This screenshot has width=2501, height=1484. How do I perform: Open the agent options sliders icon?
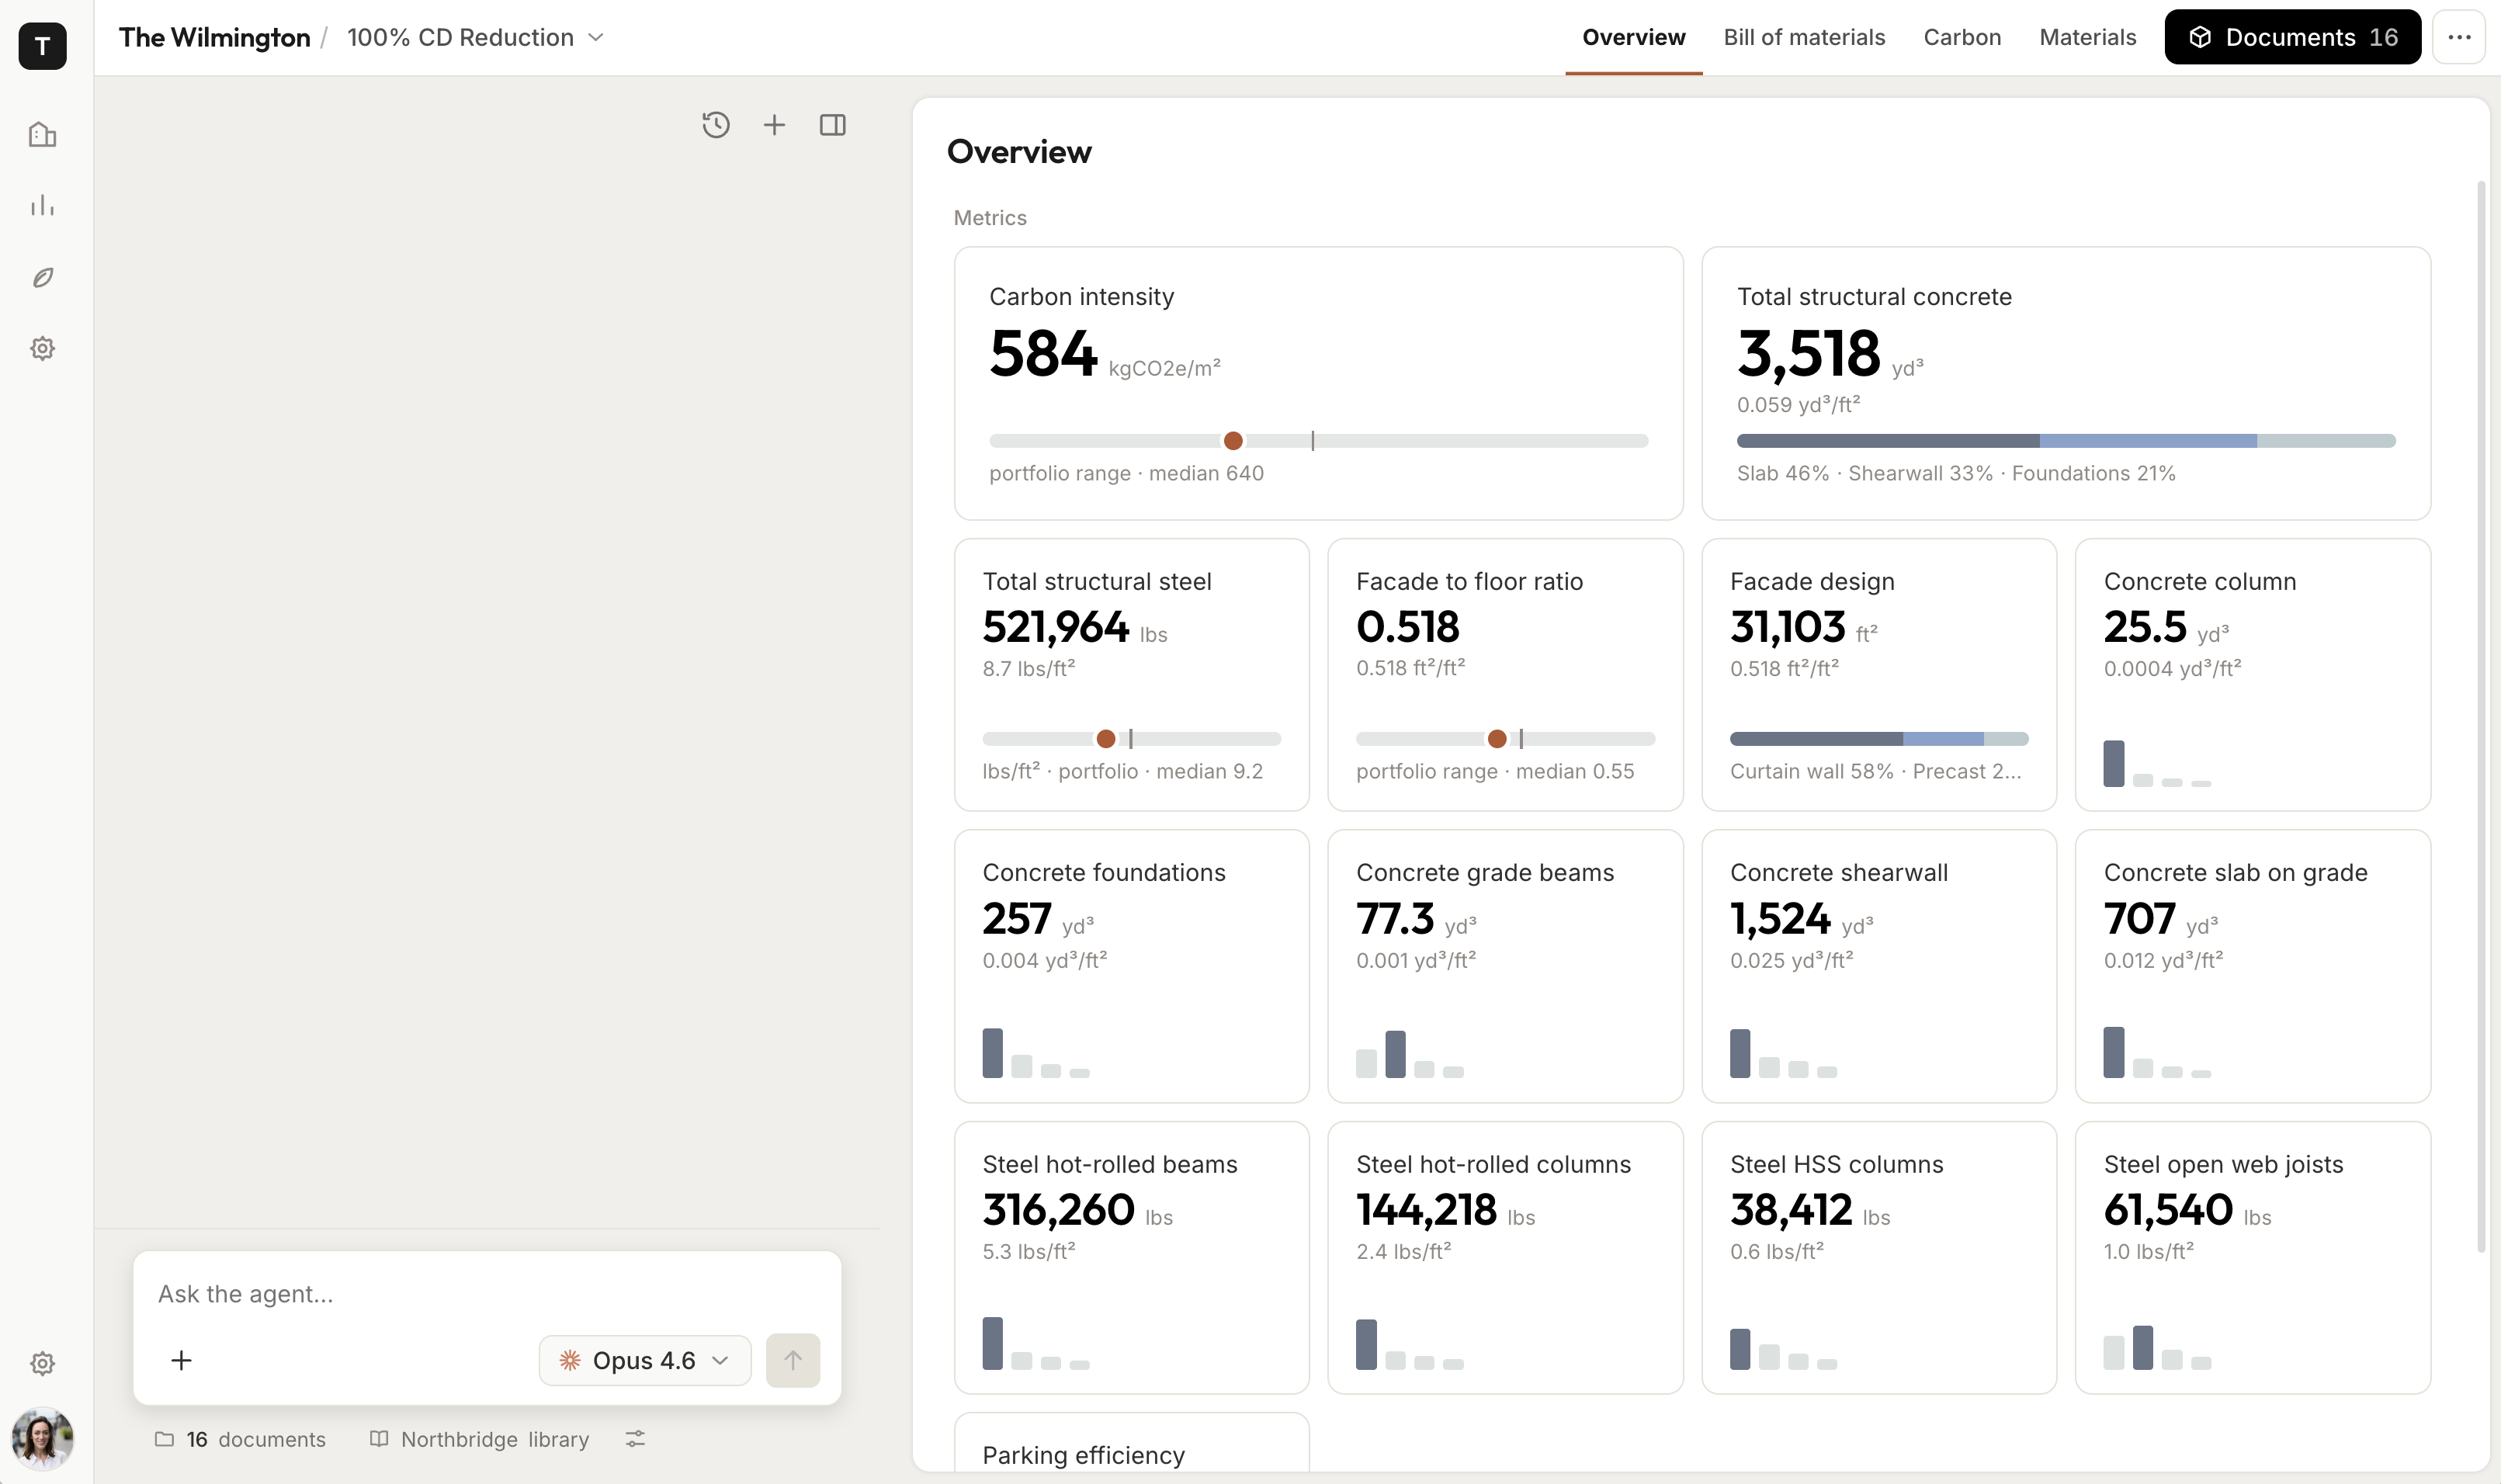pos(635,1439)
